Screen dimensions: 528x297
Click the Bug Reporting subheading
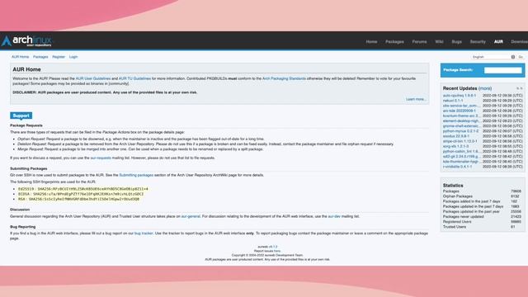[x=22, y=227]
